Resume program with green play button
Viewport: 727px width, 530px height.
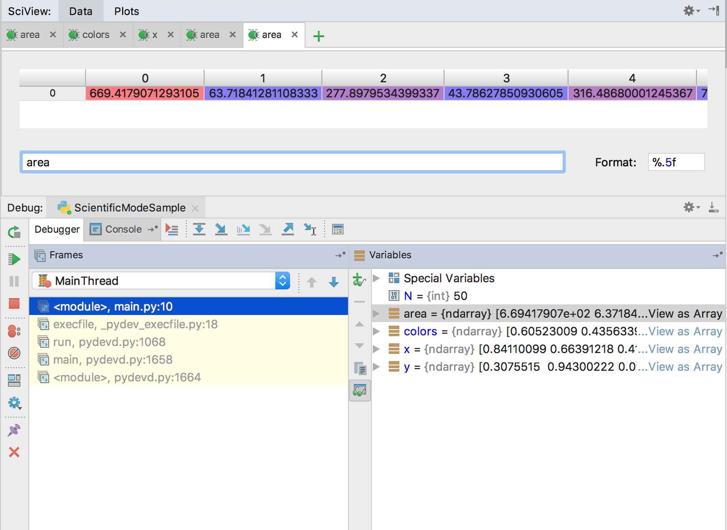pyautogui.click(x=14, y=259)
